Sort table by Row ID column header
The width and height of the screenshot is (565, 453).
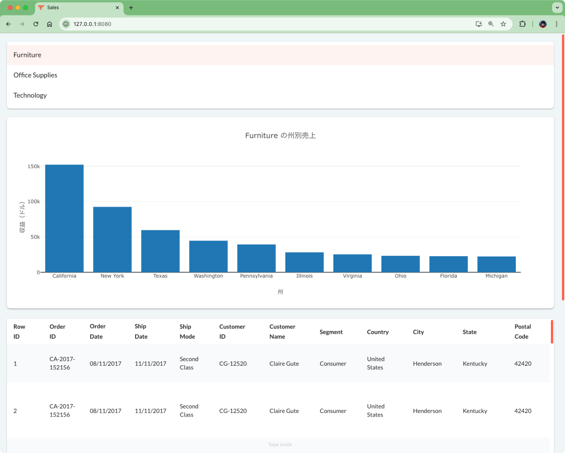[19, 331]
